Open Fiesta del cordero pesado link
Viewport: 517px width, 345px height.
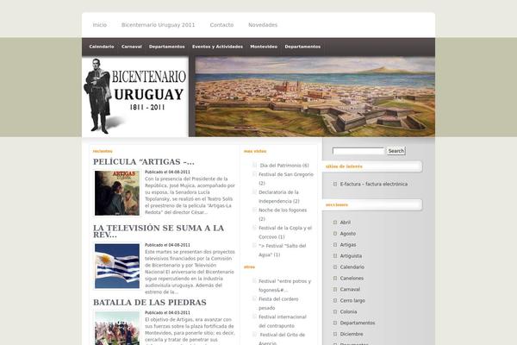[278, 304]
